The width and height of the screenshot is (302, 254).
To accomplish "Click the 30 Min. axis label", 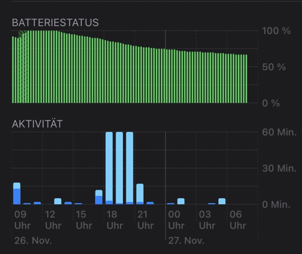I will (279, 168).
